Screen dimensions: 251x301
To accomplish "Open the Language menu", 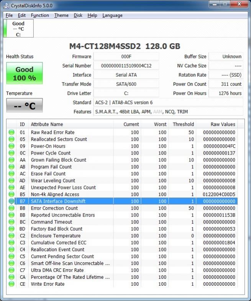I will click(112, 15).
